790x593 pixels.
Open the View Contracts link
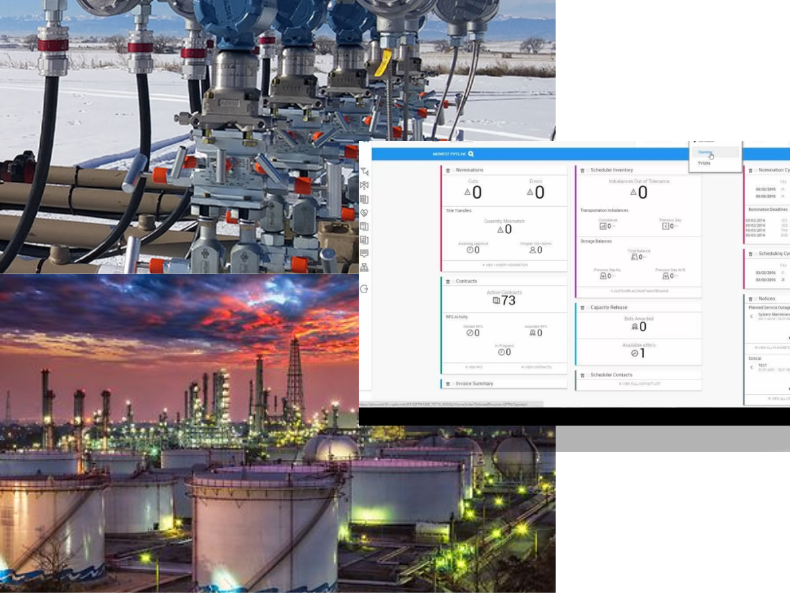pyautogui.click(x=536, y=367)
